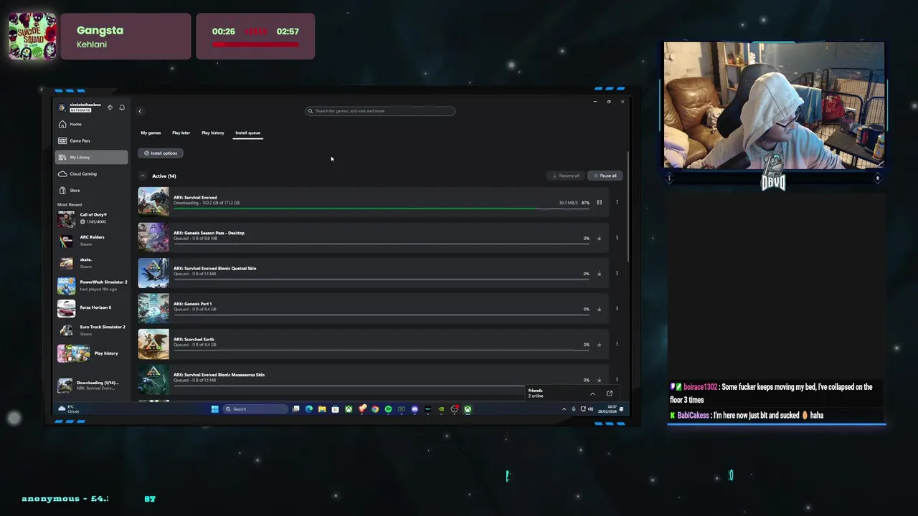The width and height of the screenshot is (918, 516).
Task: Open Google Chrome from the taskbar
Action: [x=375, y=409]
